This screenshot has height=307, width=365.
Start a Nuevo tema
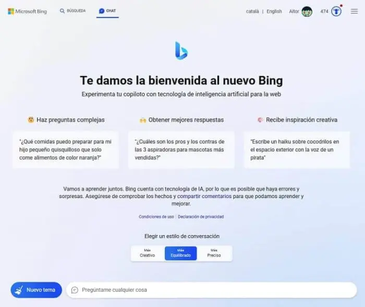click(x=36, y=290)
